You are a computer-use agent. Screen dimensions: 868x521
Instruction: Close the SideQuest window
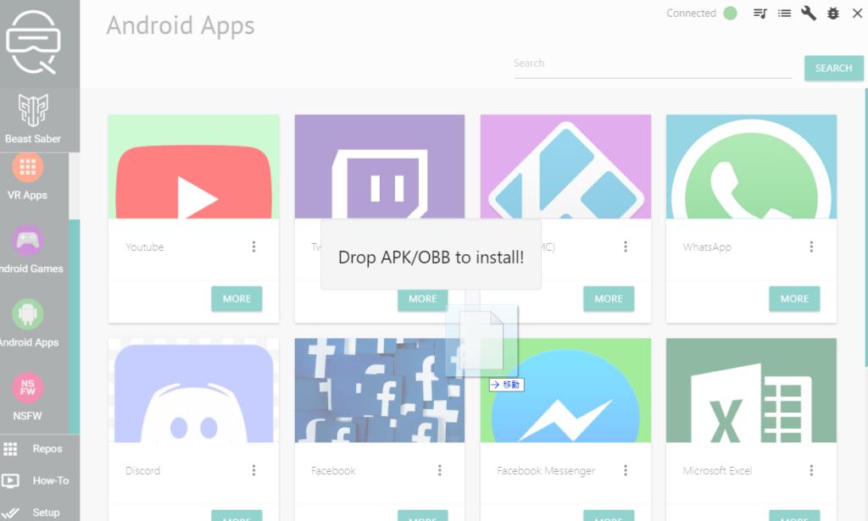[x=857, y=14]
